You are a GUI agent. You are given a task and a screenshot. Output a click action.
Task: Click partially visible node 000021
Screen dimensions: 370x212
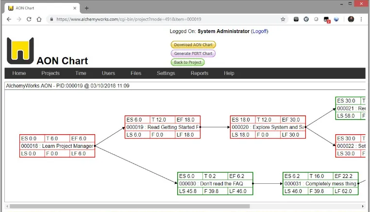[x=351, y=108]
